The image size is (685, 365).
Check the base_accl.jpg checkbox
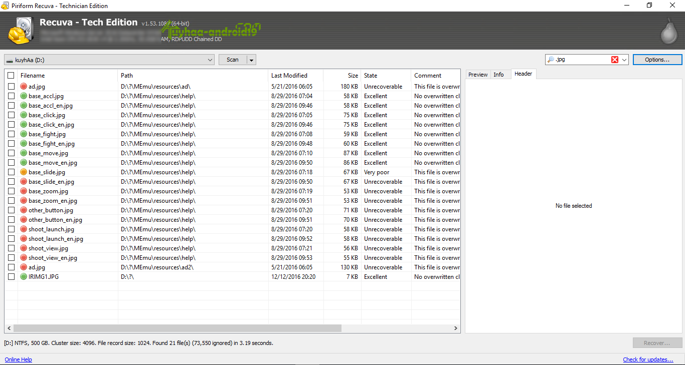[11, 96]
